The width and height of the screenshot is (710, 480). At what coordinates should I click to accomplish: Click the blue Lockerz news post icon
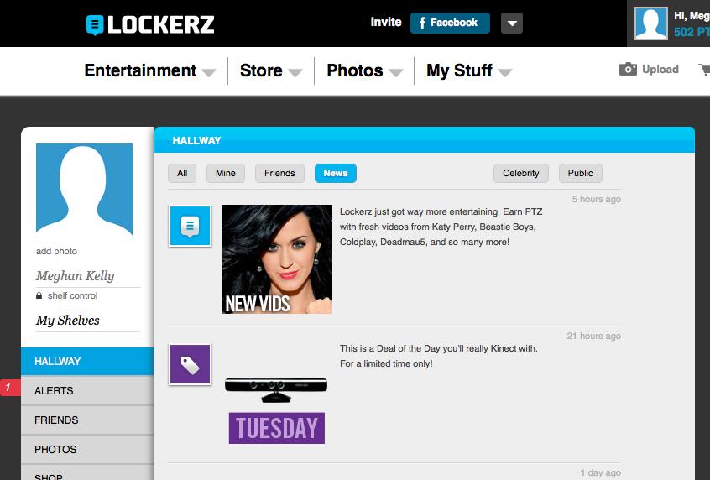tap(191, 226)
